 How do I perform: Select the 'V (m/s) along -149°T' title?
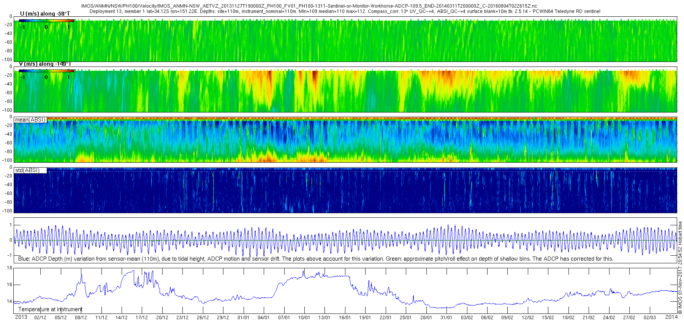[45, 64]
